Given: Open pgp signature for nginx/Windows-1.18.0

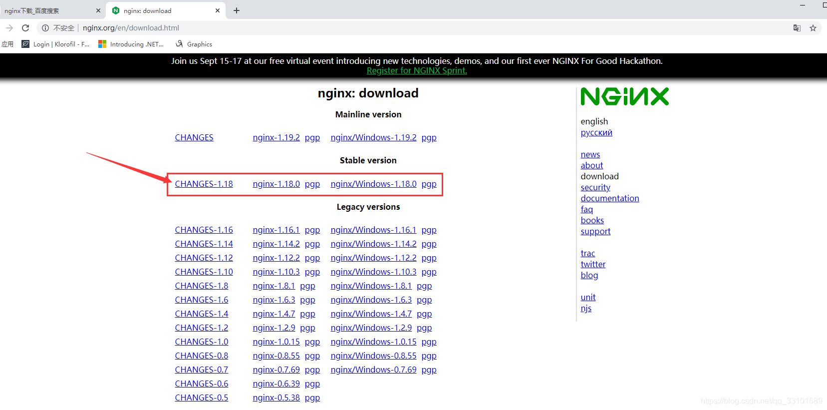Looking at the screenshot, I should point(429,184).
